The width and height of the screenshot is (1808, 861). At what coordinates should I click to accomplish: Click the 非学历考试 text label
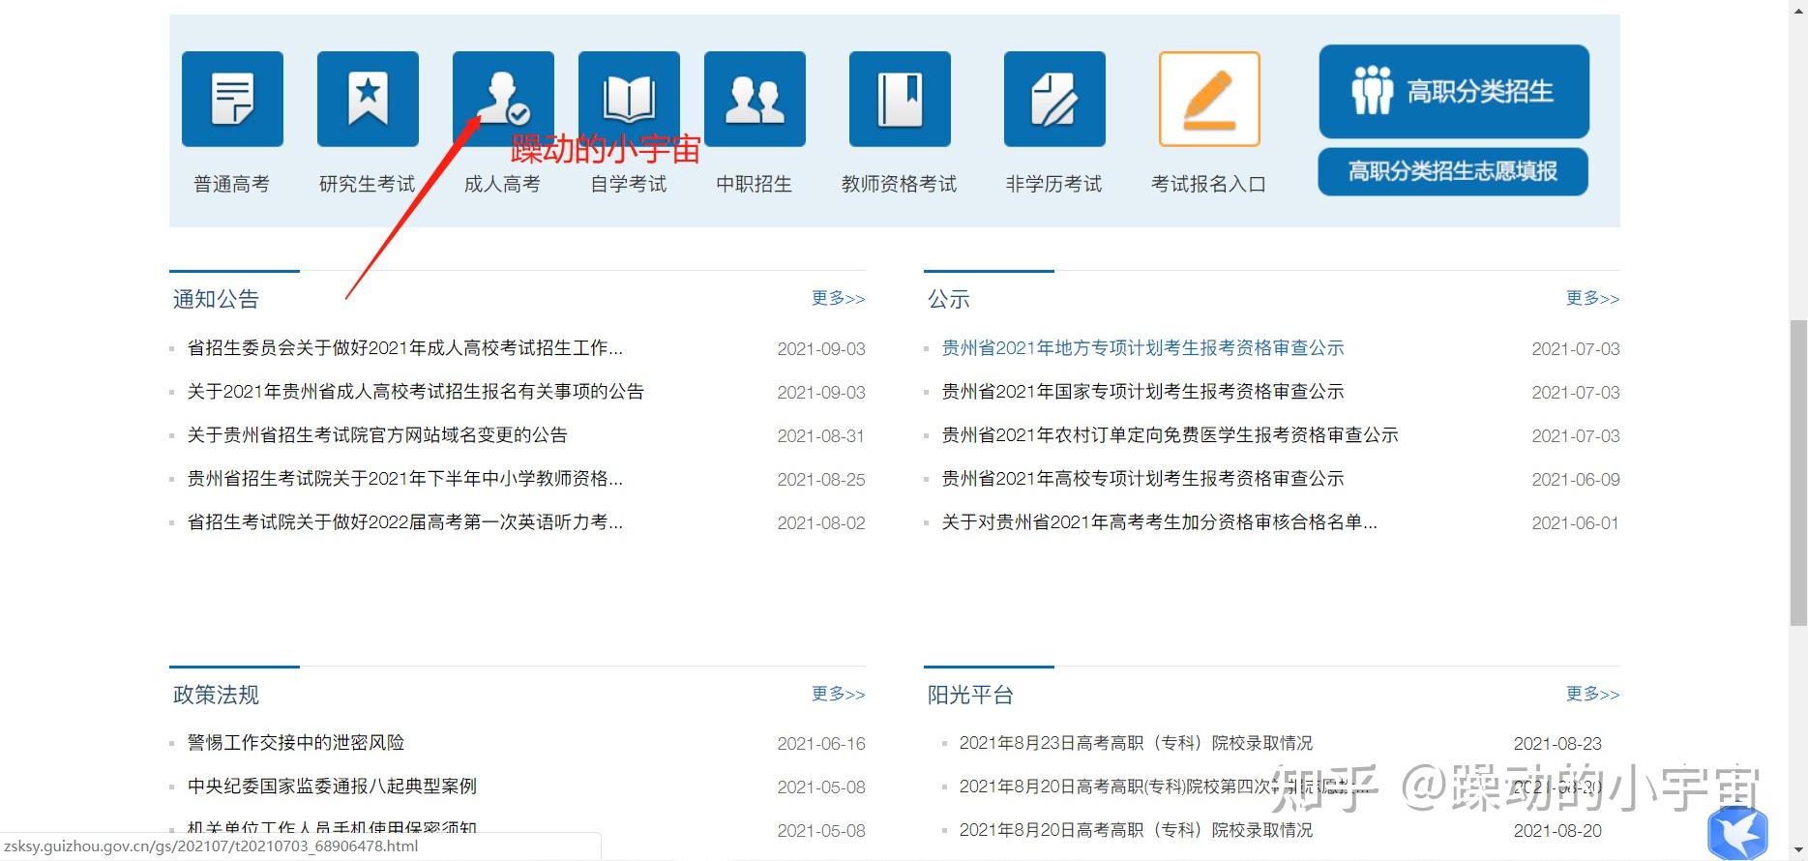(x=1054, y=184)
